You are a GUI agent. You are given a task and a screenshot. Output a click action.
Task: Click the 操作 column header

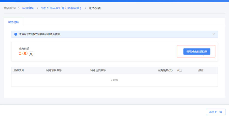tap(201, 70)
